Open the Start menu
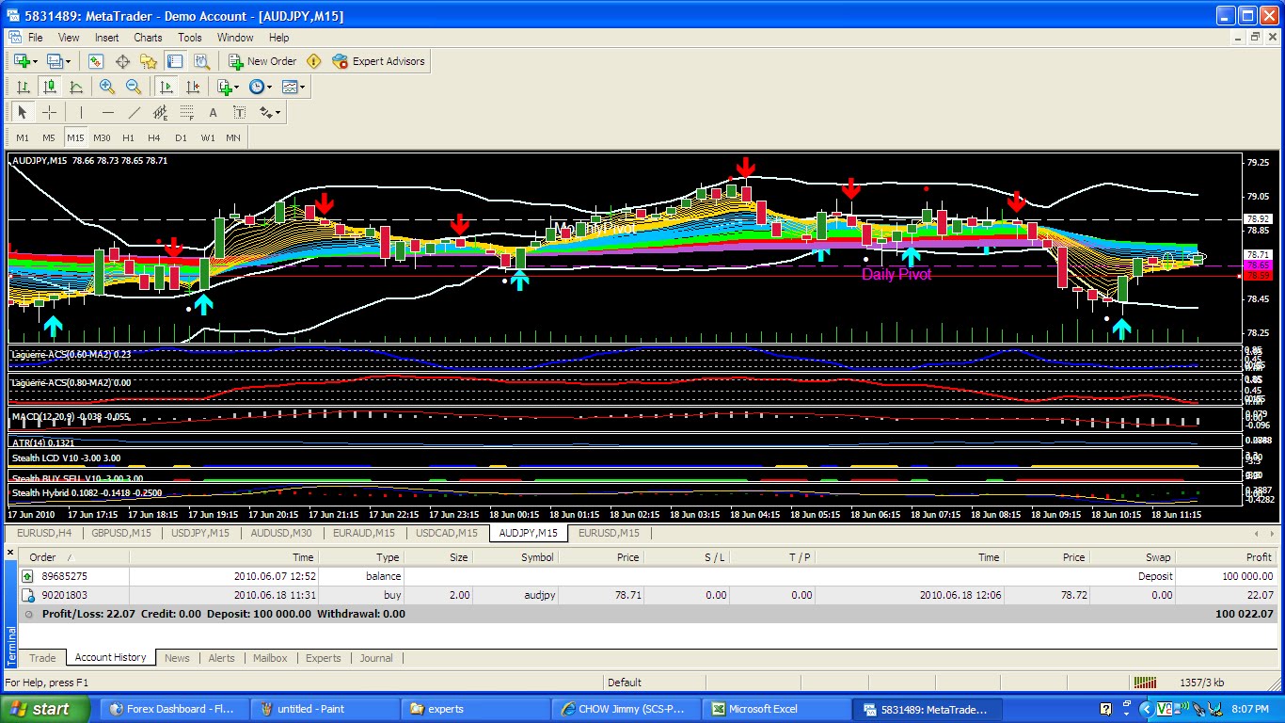Viewport: 1285px width, 723px height. click(x=44, y=709)
